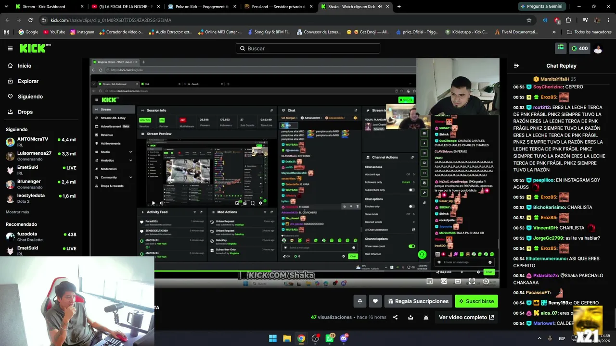Open the green icon beside the 400 points
This screenshot has height=346, width=616.
pos(561,48)
